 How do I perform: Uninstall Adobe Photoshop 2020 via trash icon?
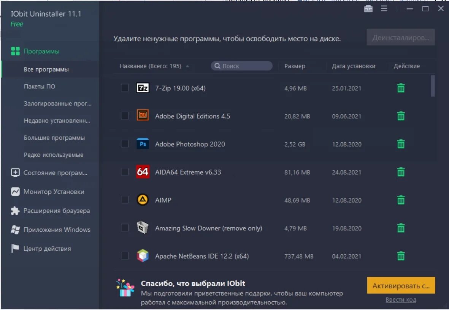coord(401,144)
